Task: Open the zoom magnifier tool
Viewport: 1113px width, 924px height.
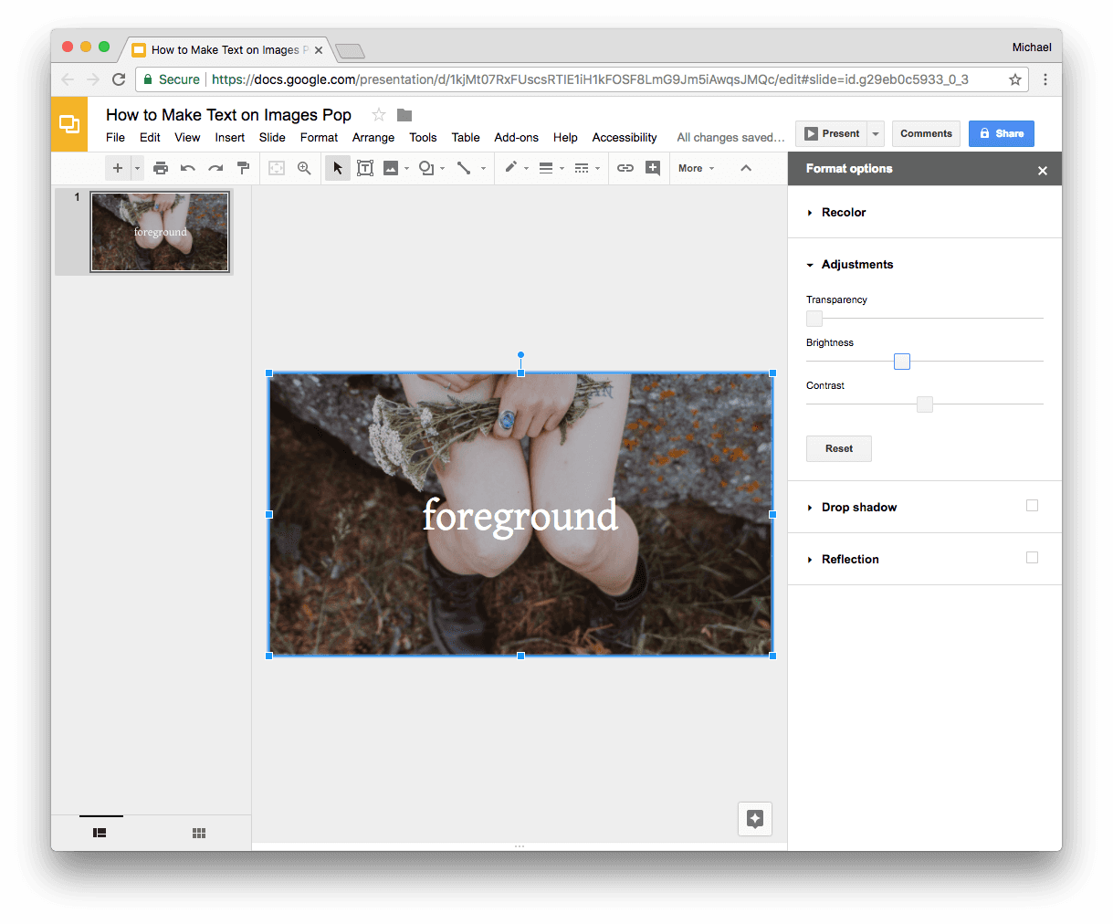Action: (304, 168)
